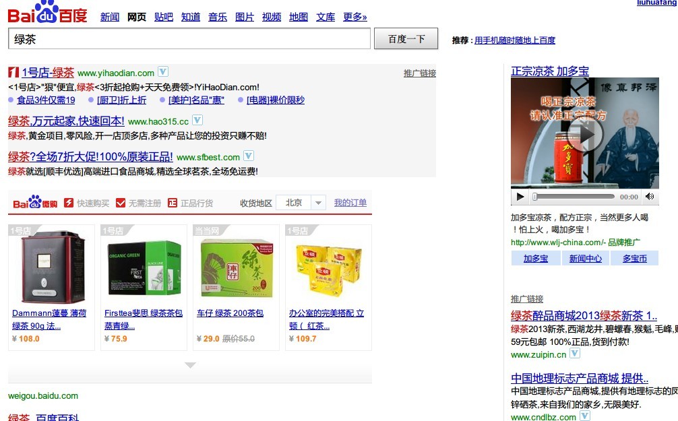Expand more products with the down arrow
The width and height of the screenshot is (678, 421).
pos(190,365)
